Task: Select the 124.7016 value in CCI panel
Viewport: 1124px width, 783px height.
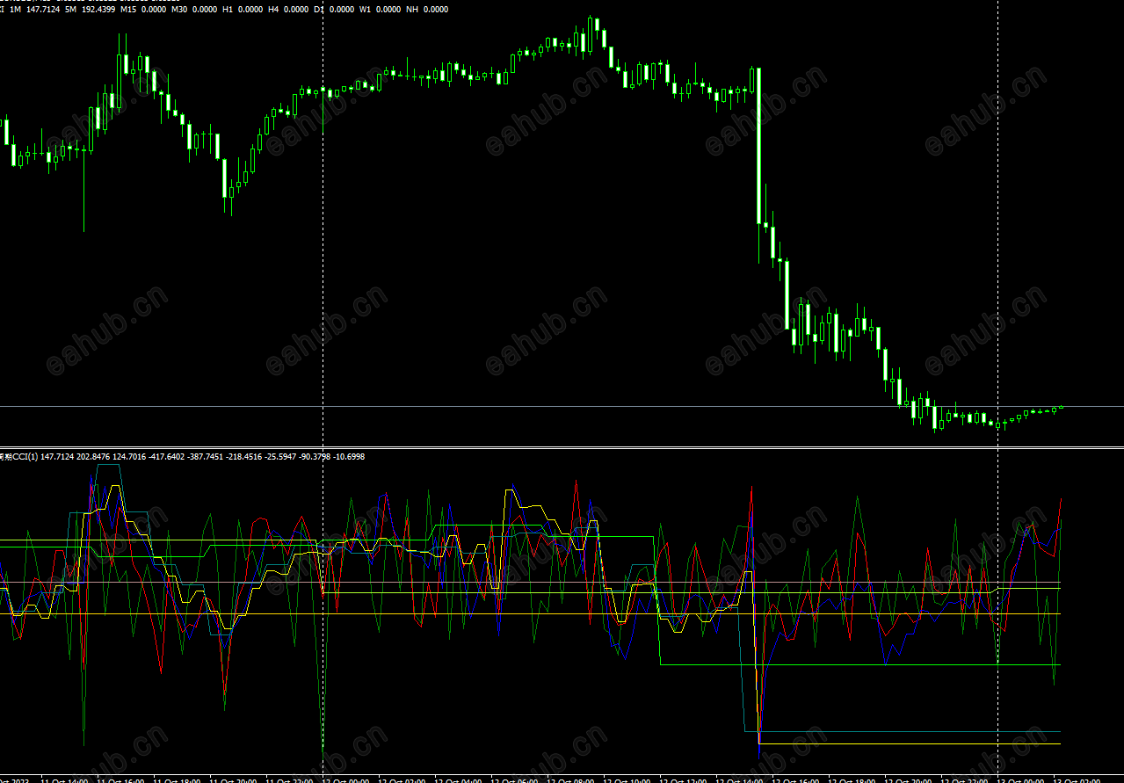Action: pyautogui.click(x=130, y=457)
